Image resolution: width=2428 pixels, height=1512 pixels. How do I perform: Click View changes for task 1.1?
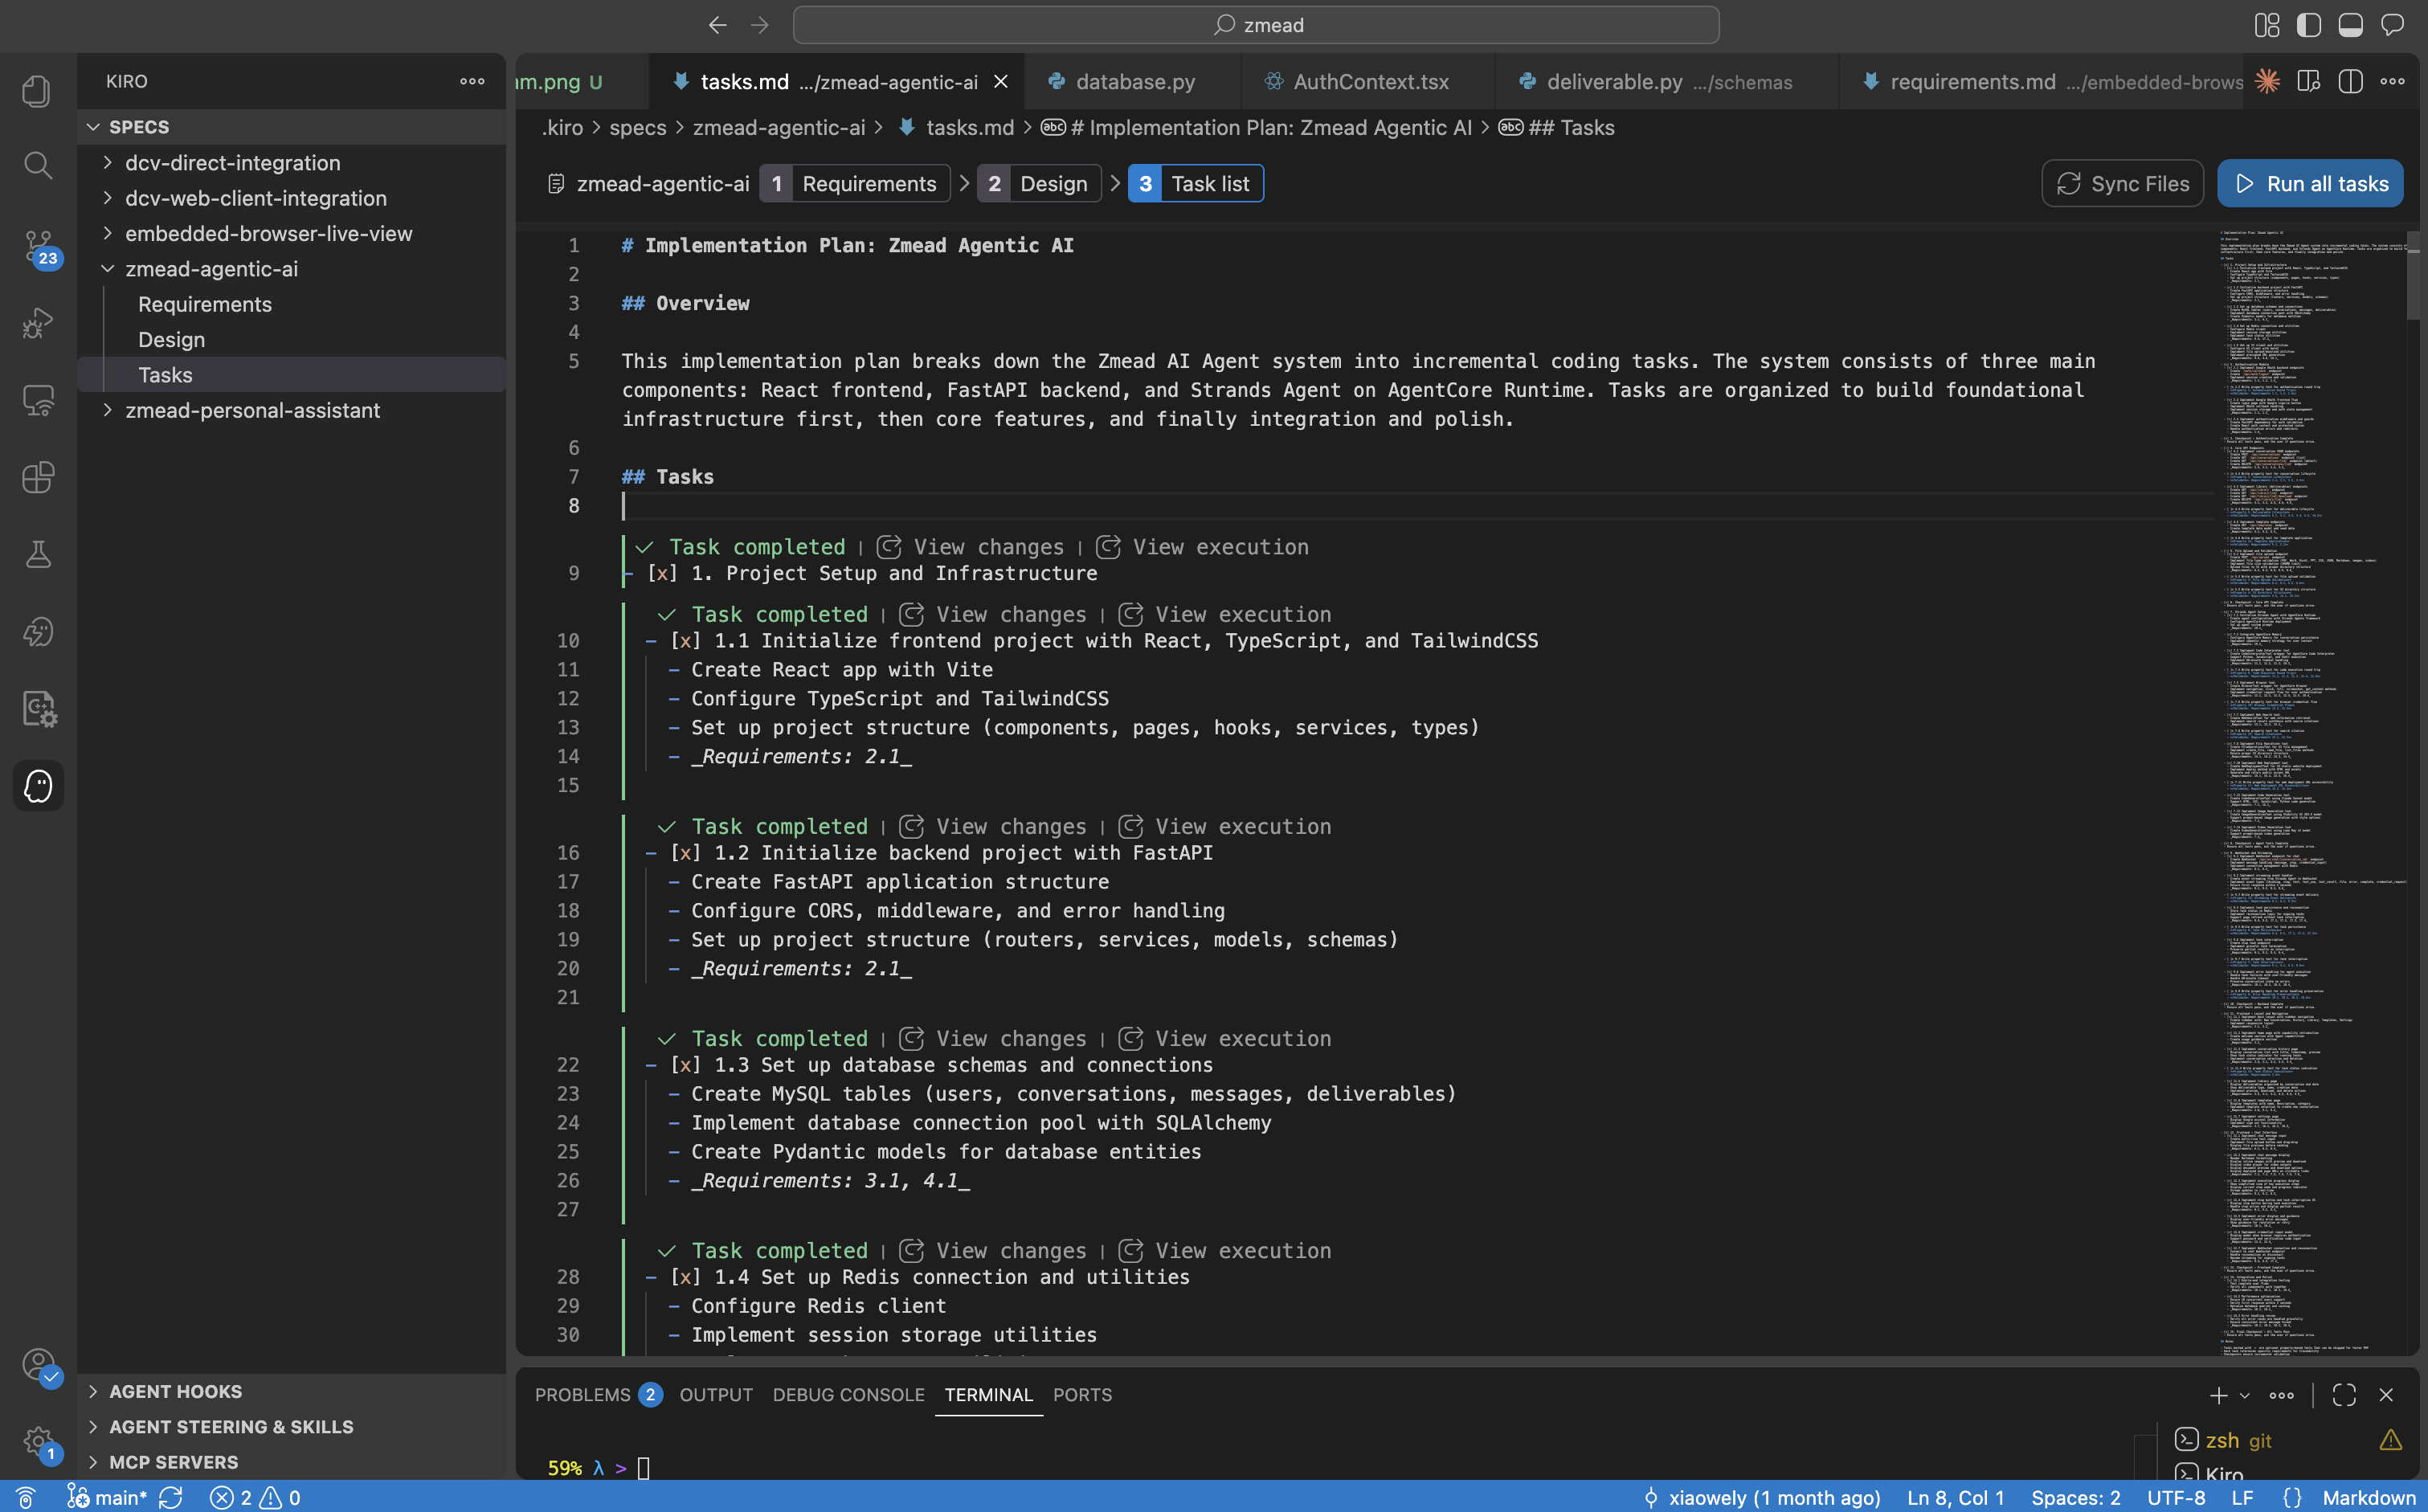coord(1009,614)
